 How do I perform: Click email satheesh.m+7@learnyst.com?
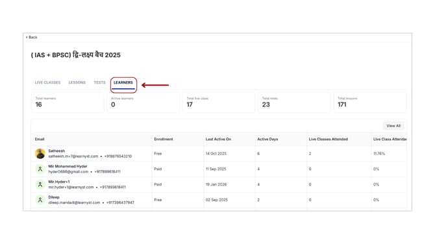point(73,156)
